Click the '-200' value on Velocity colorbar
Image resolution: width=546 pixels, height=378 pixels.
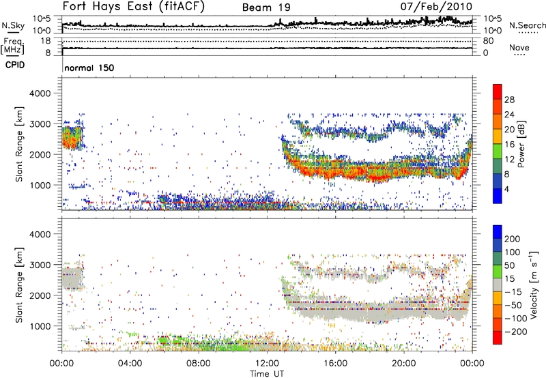tap(515, 332)
